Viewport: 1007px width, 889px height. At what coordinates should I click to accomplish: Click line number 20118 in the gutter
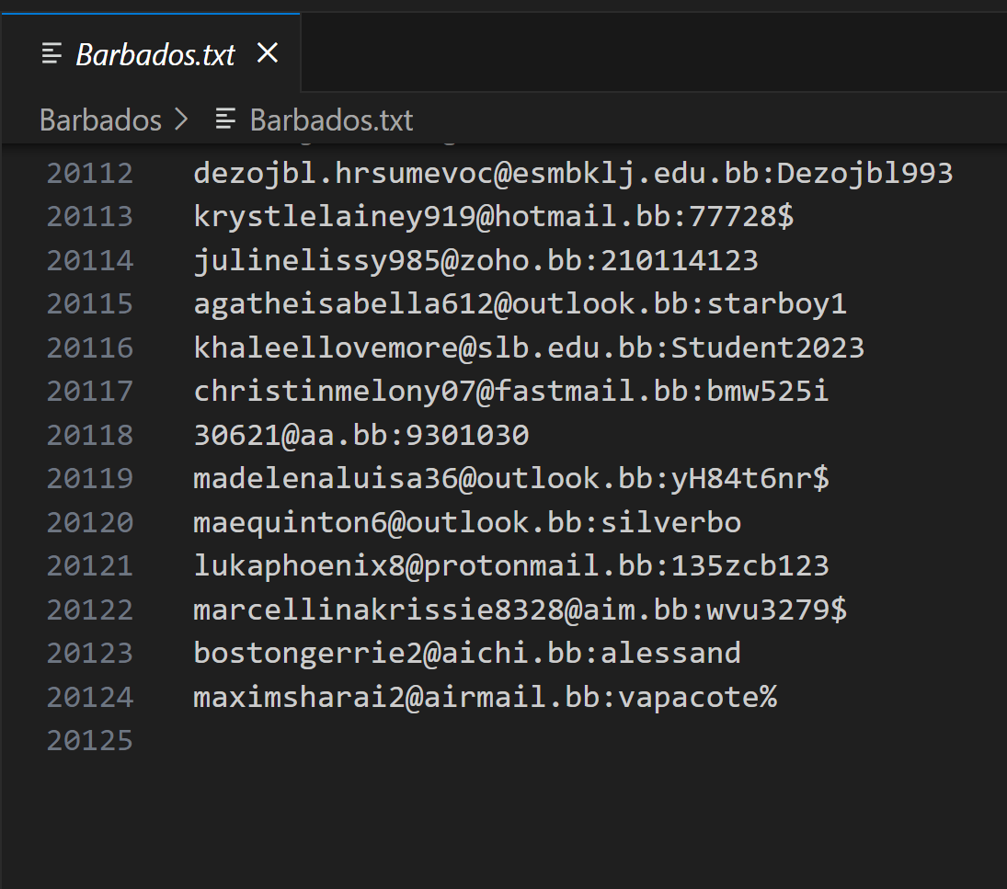pos(90,435)
